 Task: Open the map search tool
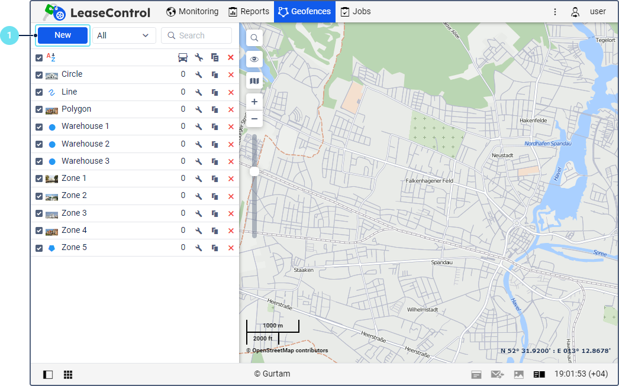tap(254, 38)
